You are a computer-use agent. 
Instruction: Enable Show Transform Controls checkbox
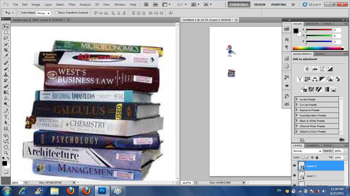56,13
